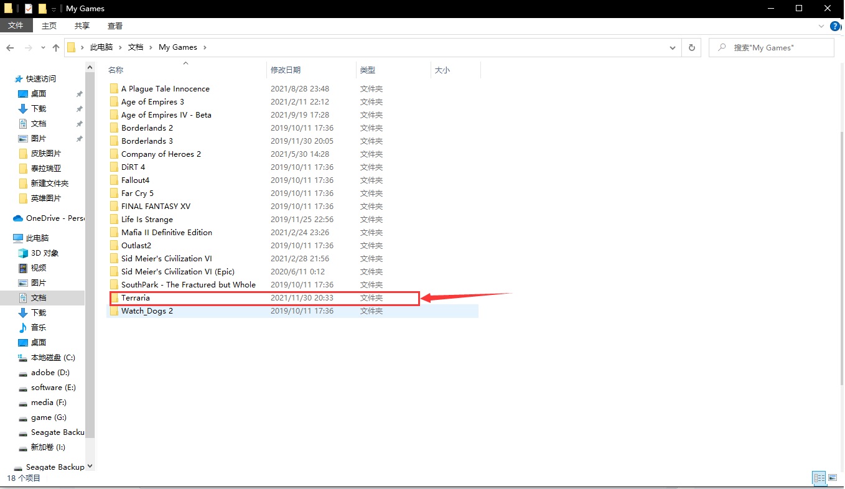The height and width of the screenshot is (489, 845).
Task: Open the 3D 对象 folder in sidebar
Action: coord(44,253)
